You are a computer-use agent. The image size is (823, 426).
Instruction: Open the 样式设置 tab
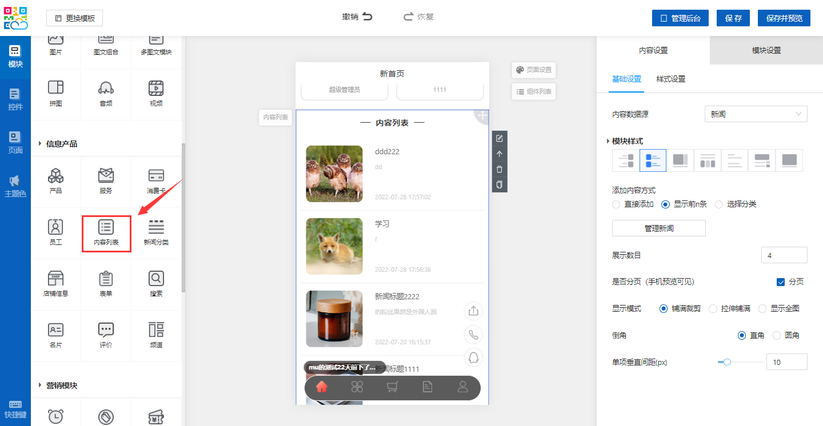670,79
